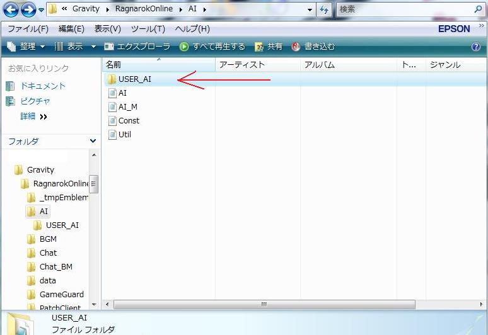Image resolution: width=488 pixels, height=335 pixels.
Task: Select the AI folder in the folder tree
Action: [x=37, y=212]
